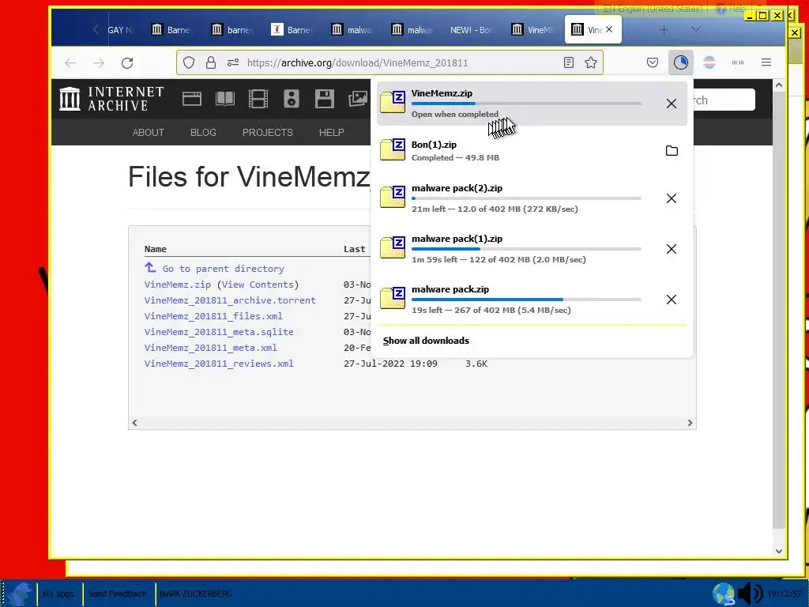Open Internet Archive video film icon
The width and height of the screenshot is (809, 607).
[258, 99]
